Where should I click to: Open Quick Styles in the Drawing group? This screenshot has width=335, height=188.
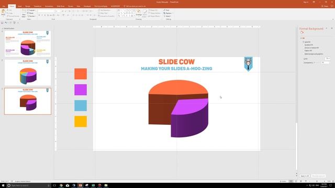[x=144, y=13]
